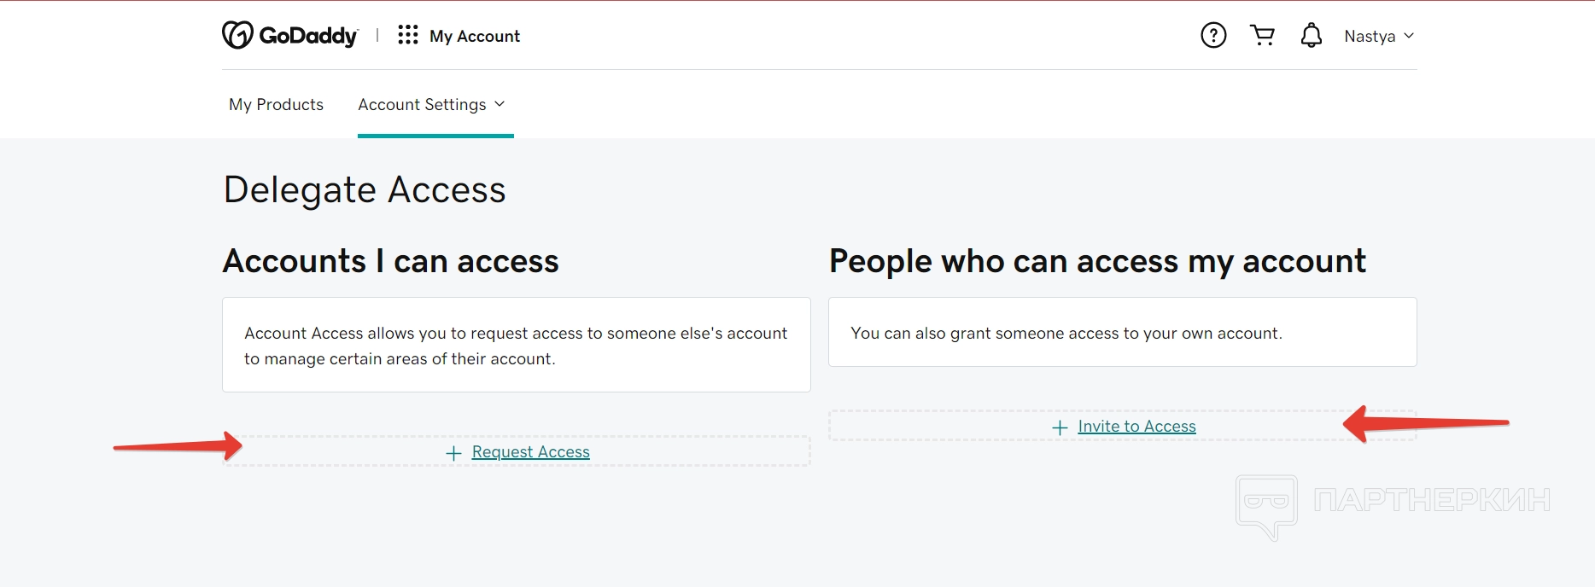
Task: Open the Nastya user account menu
Action: [1369, 36]
